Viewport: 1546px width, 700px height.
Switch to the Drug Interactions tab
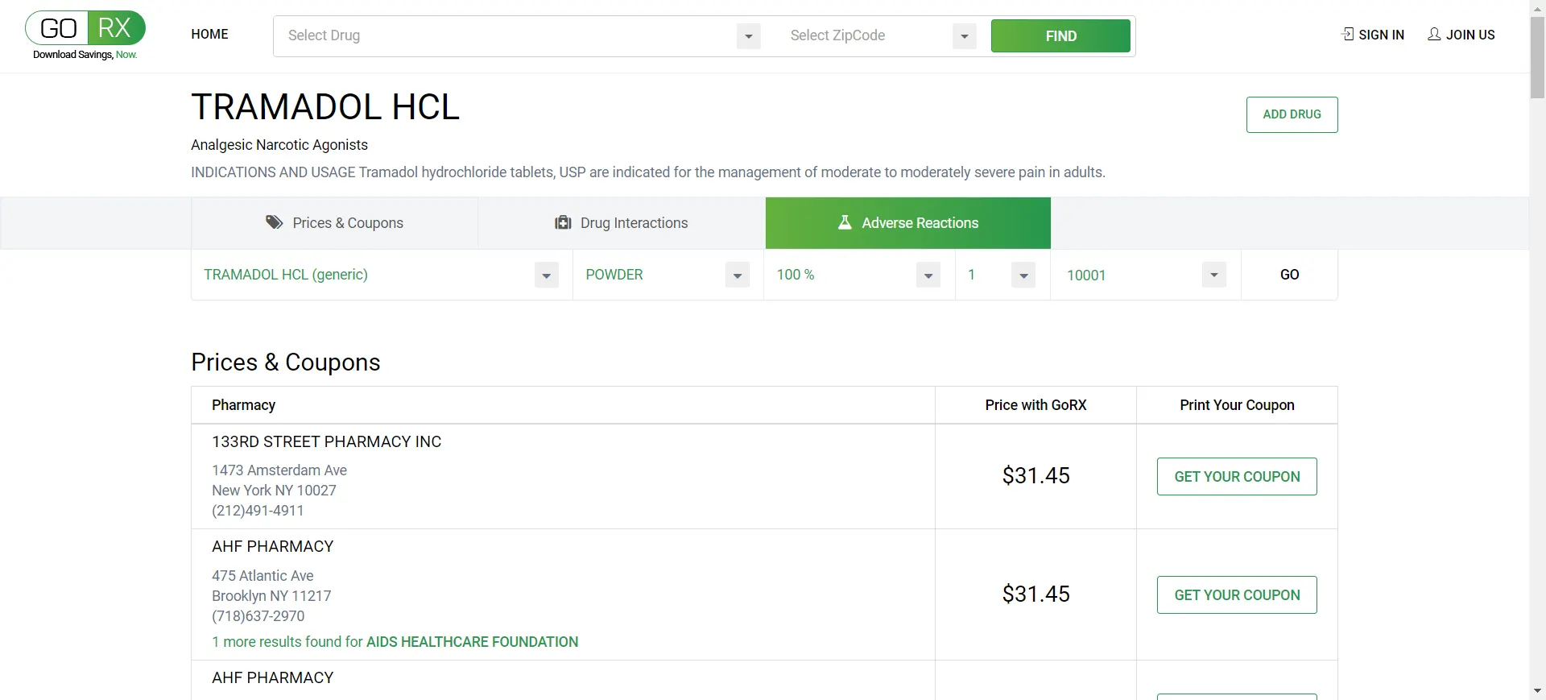click(622, 223)
